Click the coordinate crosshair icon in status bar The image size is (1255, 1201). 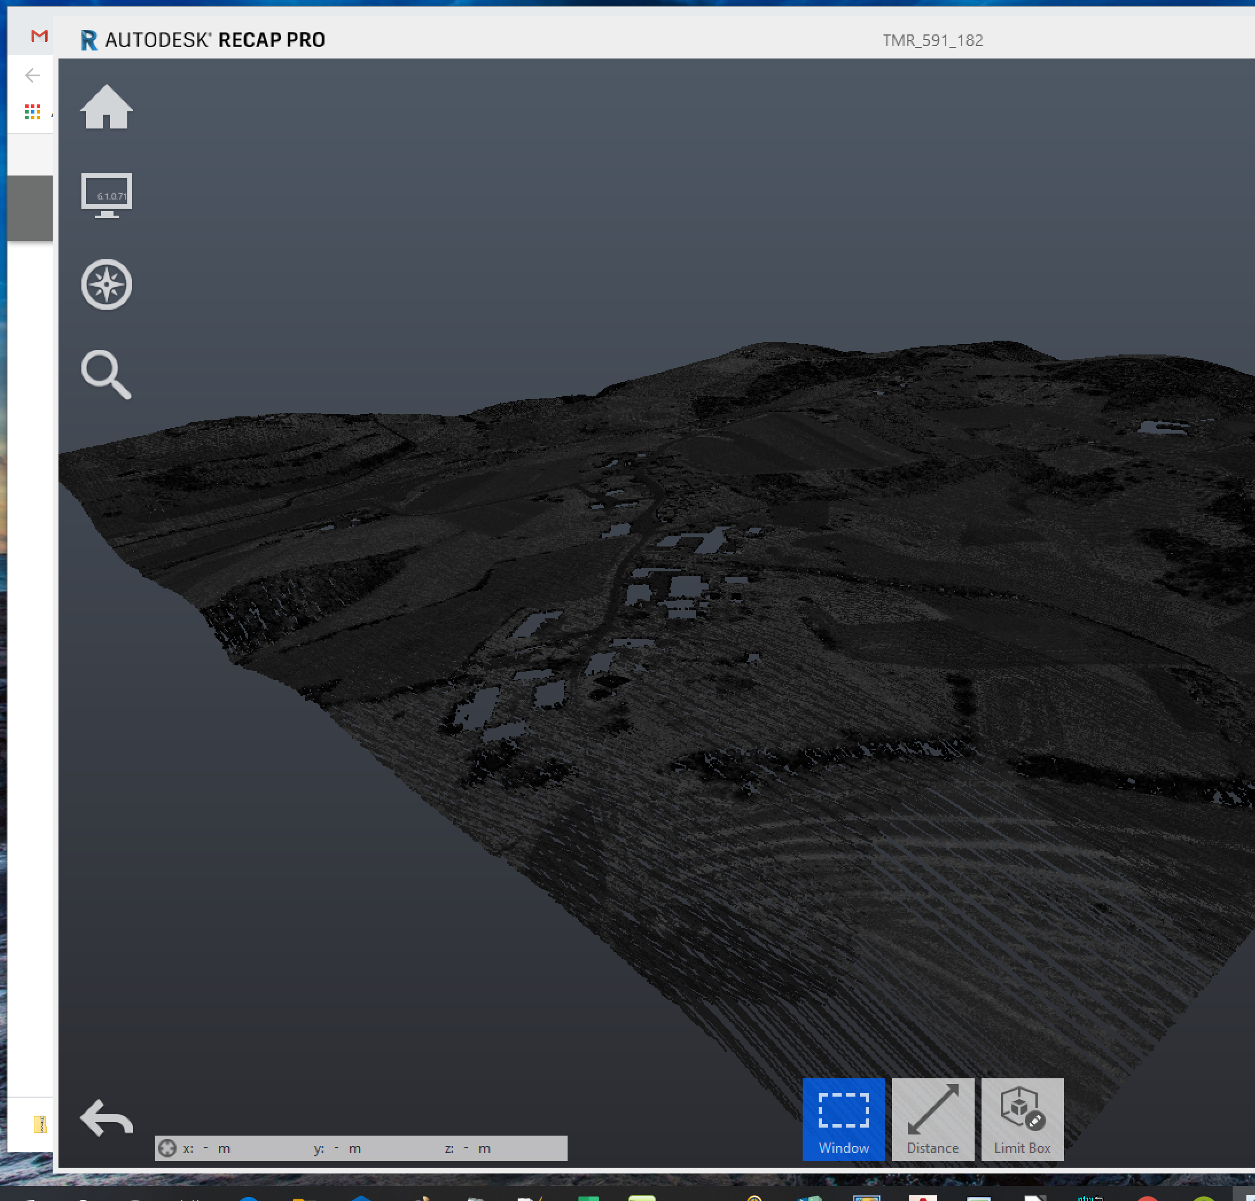click(167, 1148)
